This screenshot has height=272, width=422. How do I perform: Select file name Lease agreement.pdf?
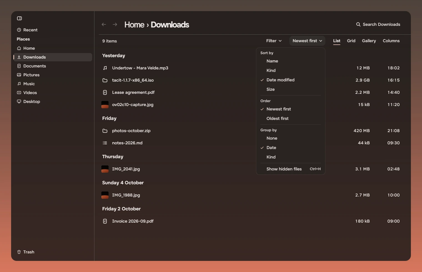(133, 92)
